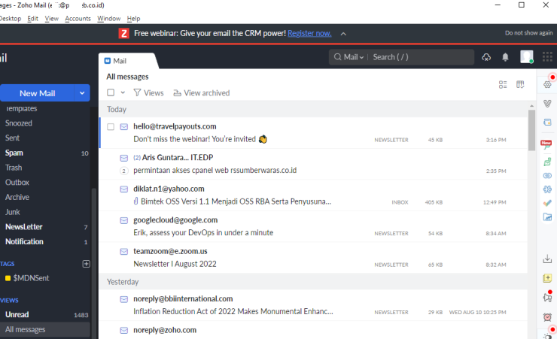Open the chat icon marked New
The height and width of the screenshot is (339, 557).
pyautogui.click(x=546, y=144)
